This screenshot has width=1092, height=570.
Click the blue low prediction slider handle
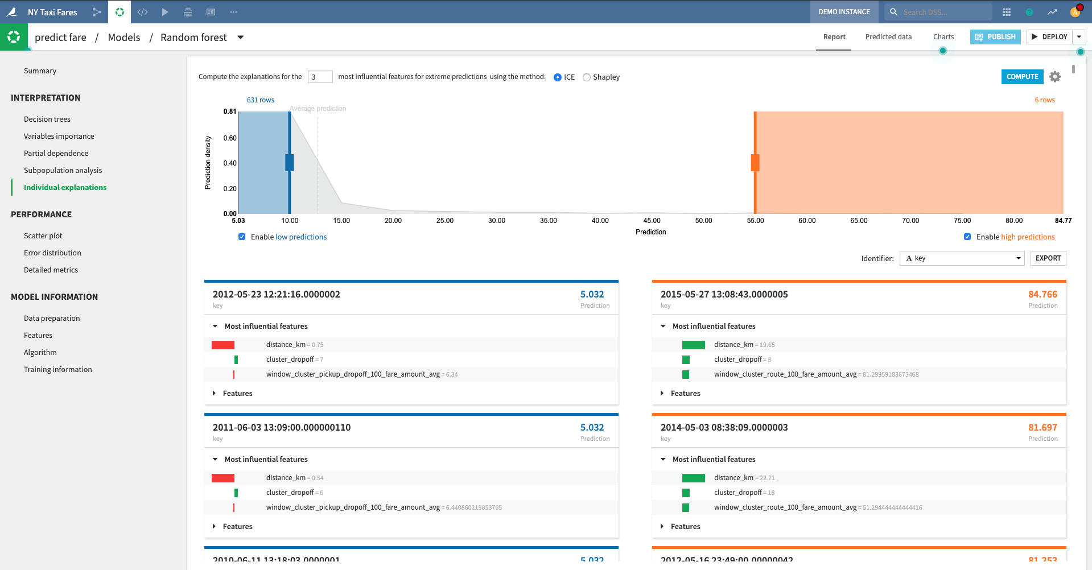click(x=290, y=163)
